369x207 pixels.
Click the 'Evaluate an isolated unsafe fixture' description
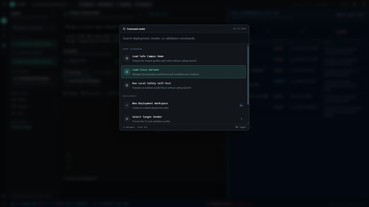[162, 88]
